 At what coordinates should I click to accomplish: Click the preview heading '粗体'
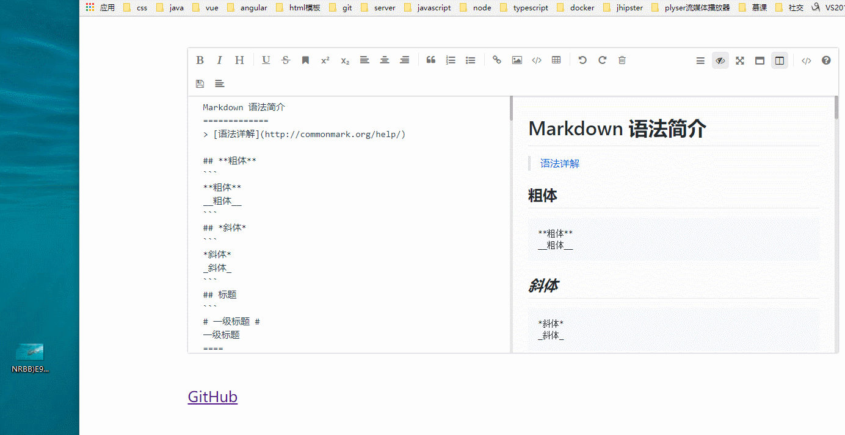click(543, 196)
